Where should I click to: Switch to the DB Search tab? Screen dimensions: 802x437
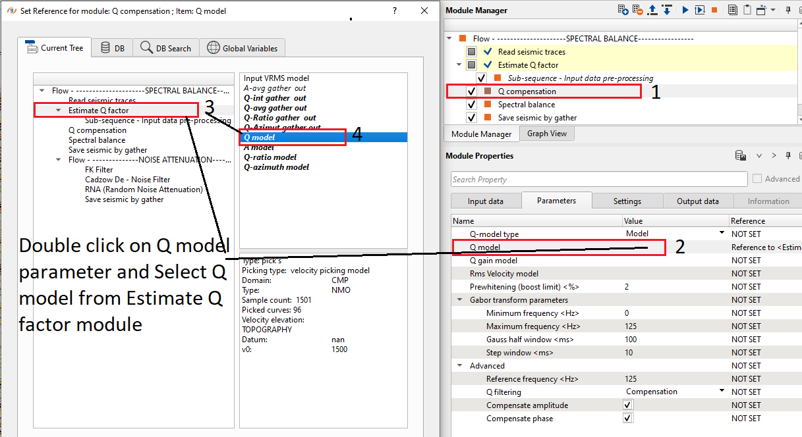coord(166,48)
